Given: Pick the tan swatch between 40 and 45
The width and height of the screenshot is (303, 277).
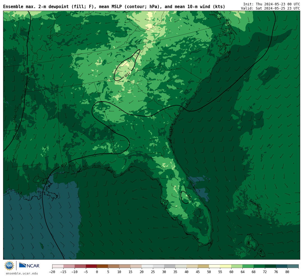Looking at the screenshot, I should click(x=192, y=266).
